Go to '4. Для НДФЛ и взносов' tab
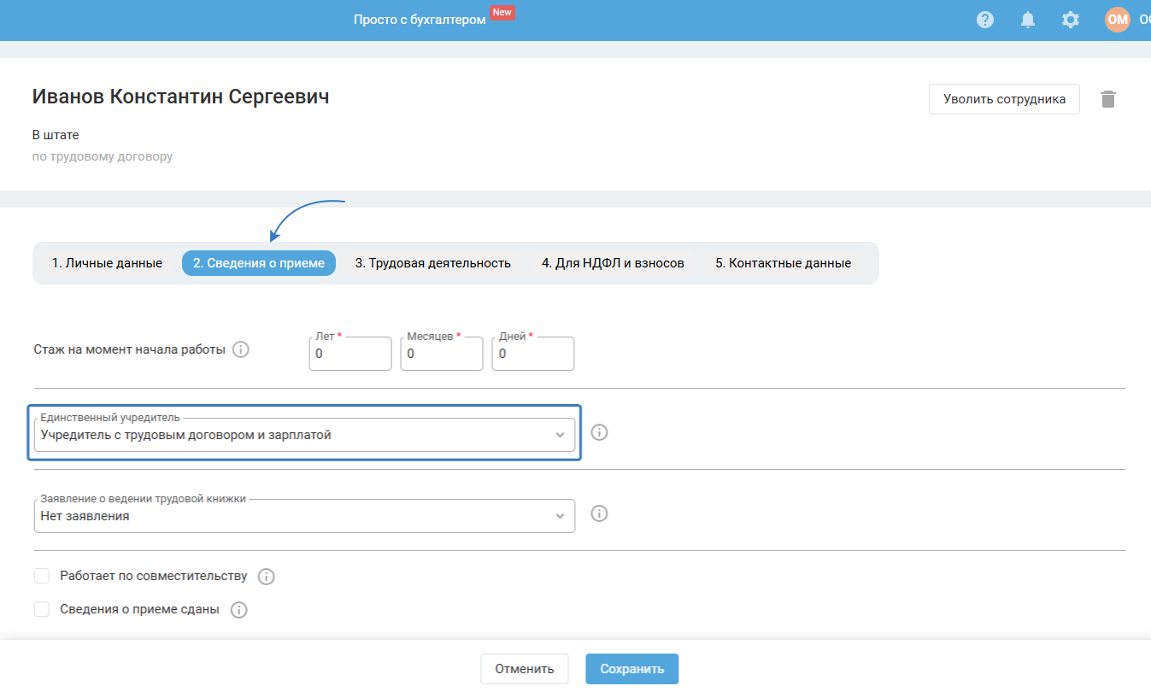 coord(613,263)
